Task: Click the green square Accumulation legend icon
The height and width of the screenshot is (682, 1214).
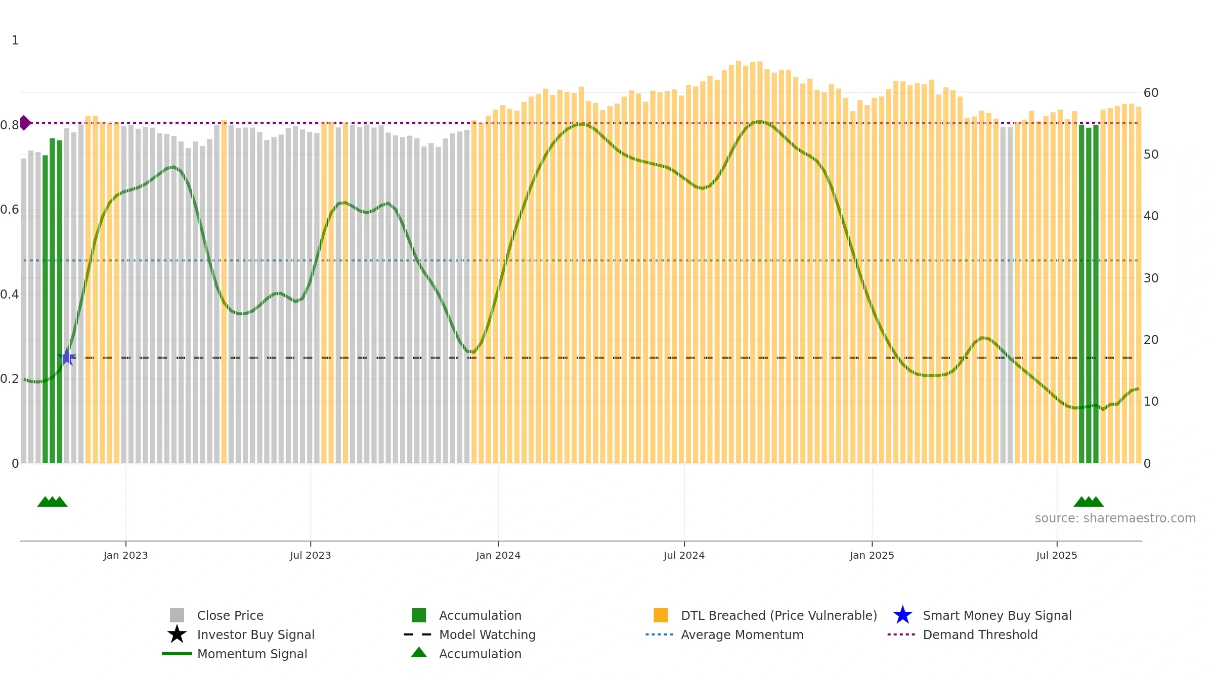Action: pos(419,615)
